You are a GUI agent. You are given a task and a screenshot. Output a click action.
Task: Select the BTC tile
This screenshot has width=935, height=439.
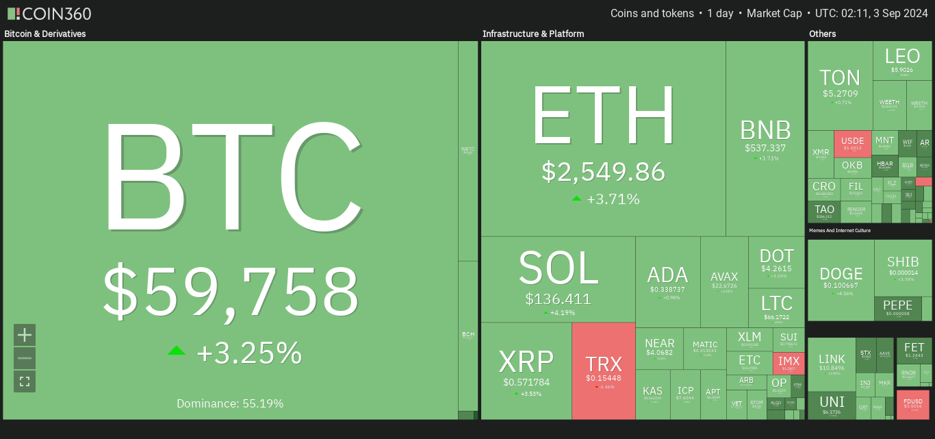coord(230,230)
